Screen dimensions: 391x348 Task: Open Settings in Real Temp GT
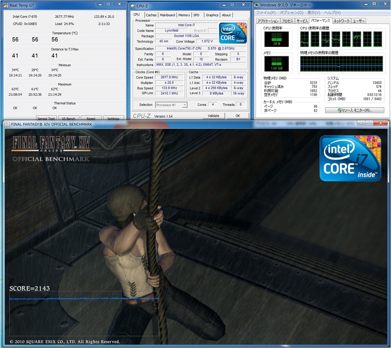coord(113,118)
